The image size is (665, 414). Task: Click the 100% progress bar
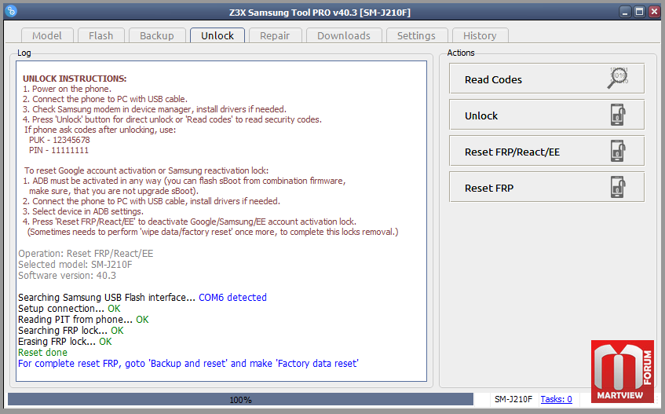[x=240, y=399]
